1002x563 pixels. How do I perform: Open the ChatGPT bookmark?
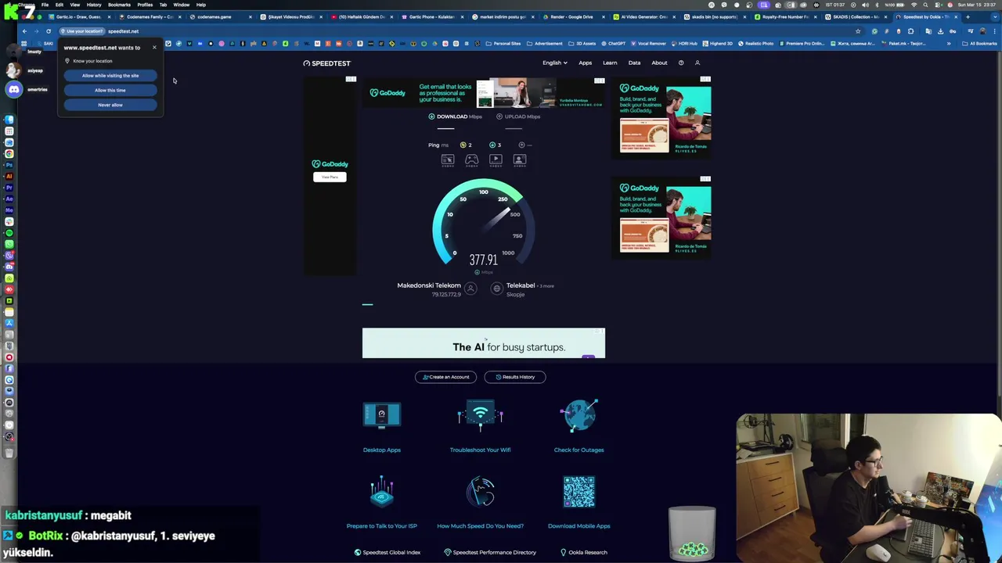tap(614, 44)
